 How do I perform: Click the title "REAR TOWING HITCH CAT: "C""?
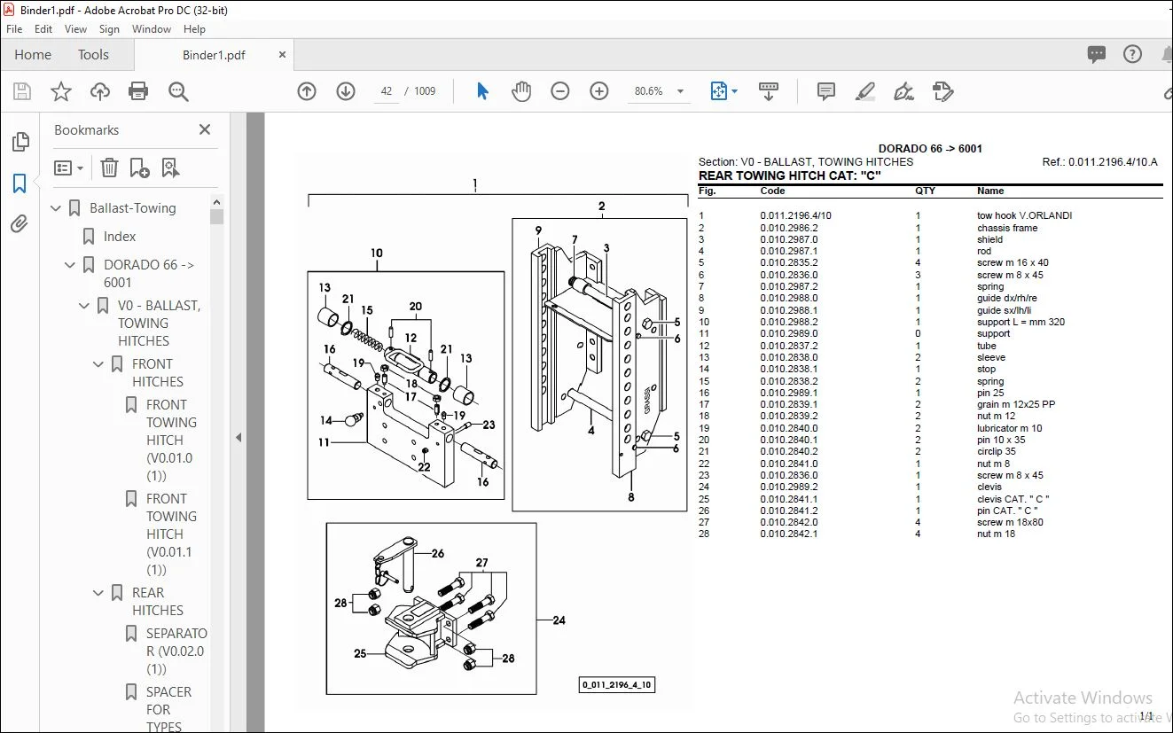(x=789, y=175)
